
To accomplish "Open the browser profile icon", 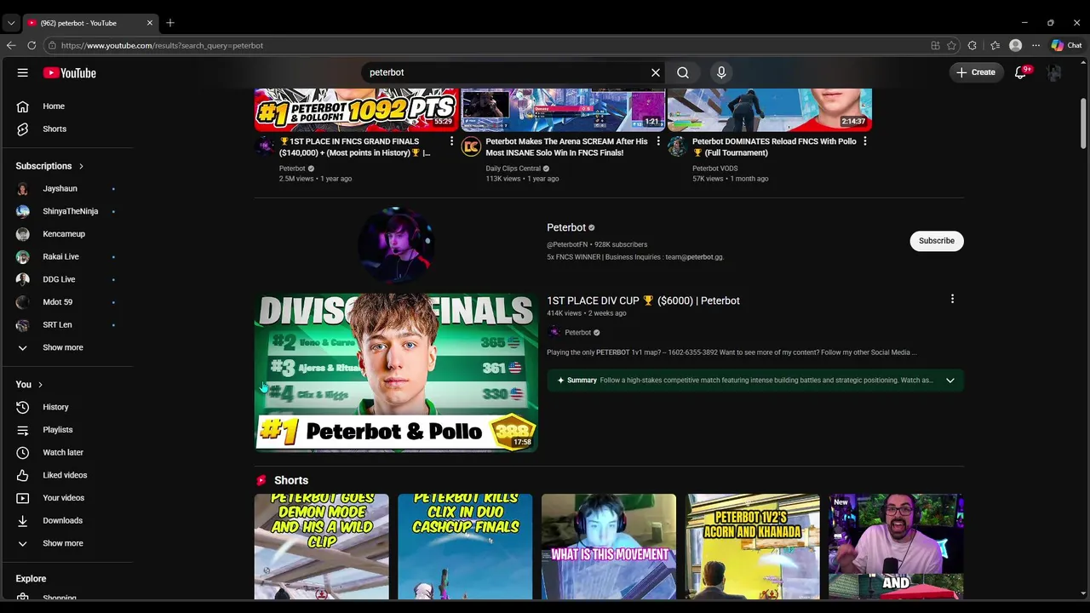I will pyautogui.click(x=1015, y=45).
